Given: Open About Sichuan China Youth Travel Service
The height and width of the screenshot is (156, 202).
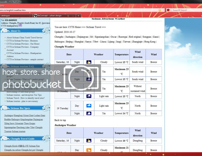Looking at the screenshot, I should tap(24, 38).
